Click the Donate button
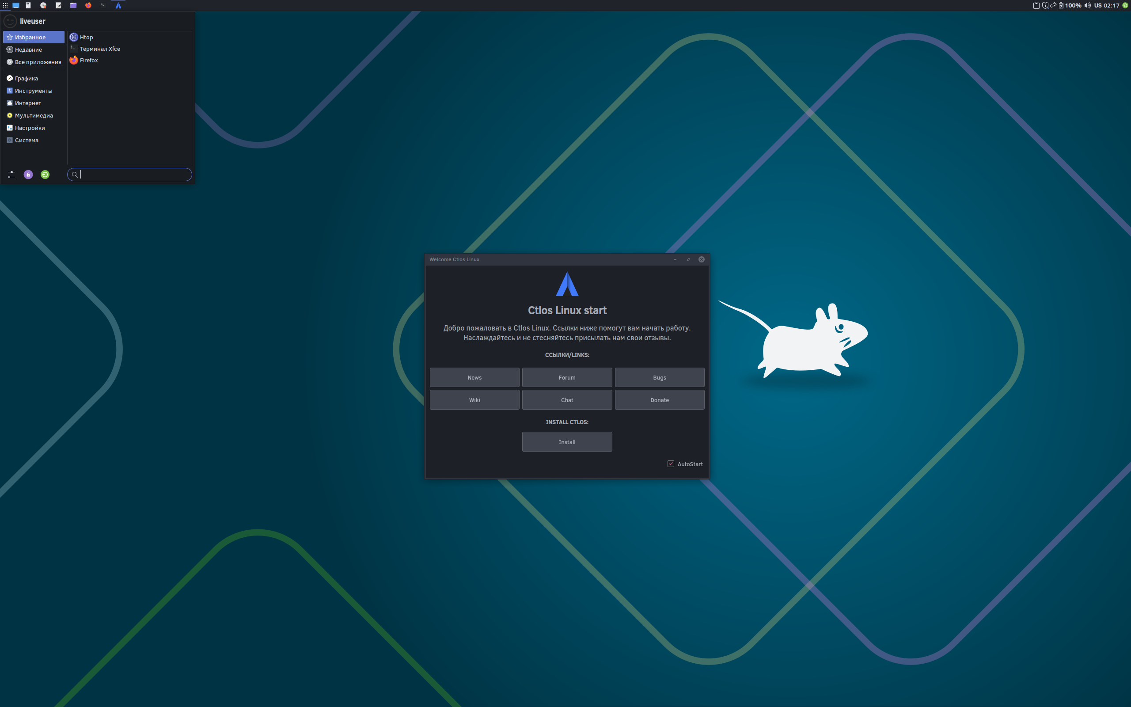Screen dimensions: 1131x707 660,400
